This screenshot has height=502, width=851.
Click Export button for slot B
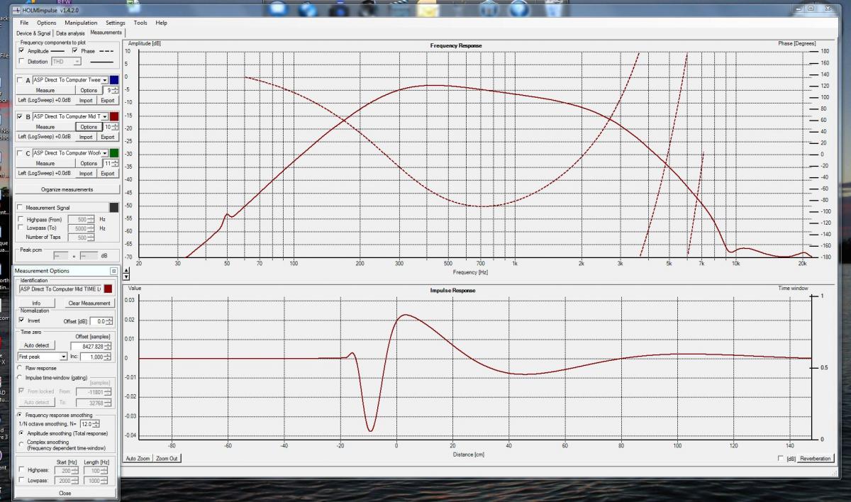click(x=107, y=137)
